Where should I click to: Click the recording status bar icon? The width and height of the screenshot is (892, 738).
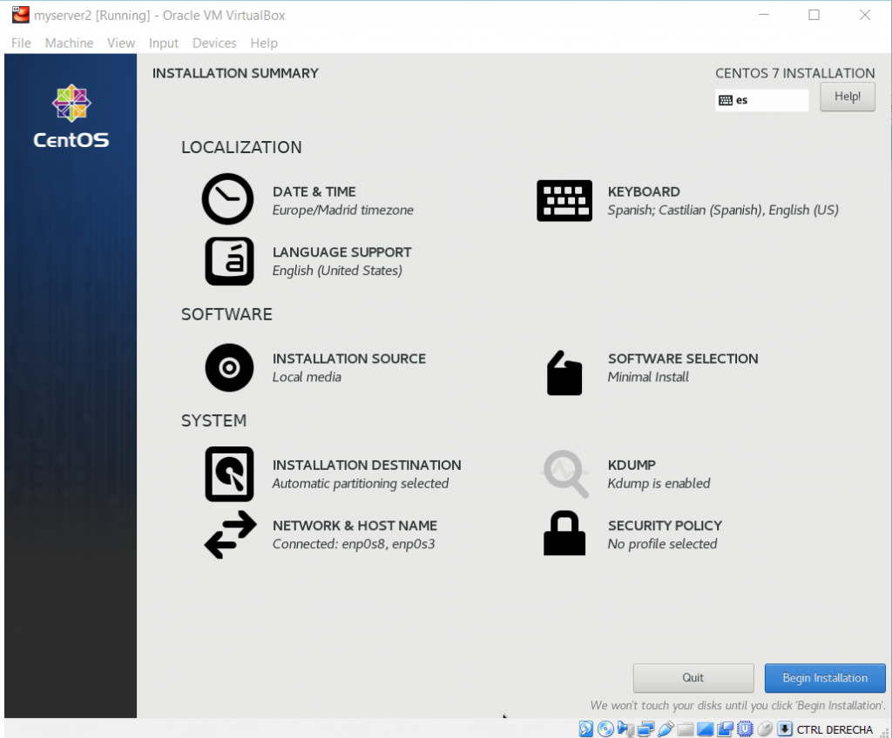pos(726,729)
